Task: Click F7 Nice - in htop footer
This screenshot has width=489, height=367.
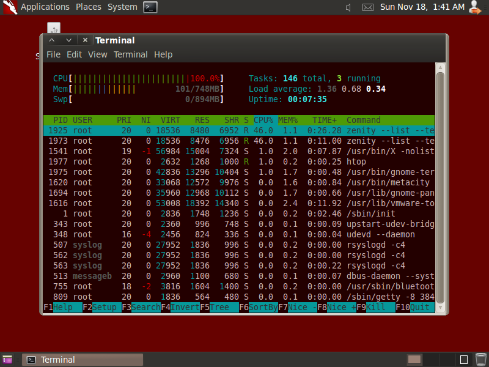Action: (298, 308)
